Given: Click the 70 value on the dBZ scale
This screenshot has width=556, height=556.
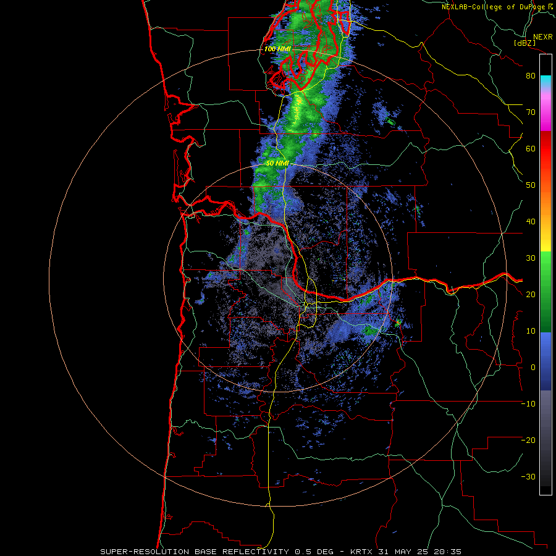Looking at the screenshot, I should [531, 112].
